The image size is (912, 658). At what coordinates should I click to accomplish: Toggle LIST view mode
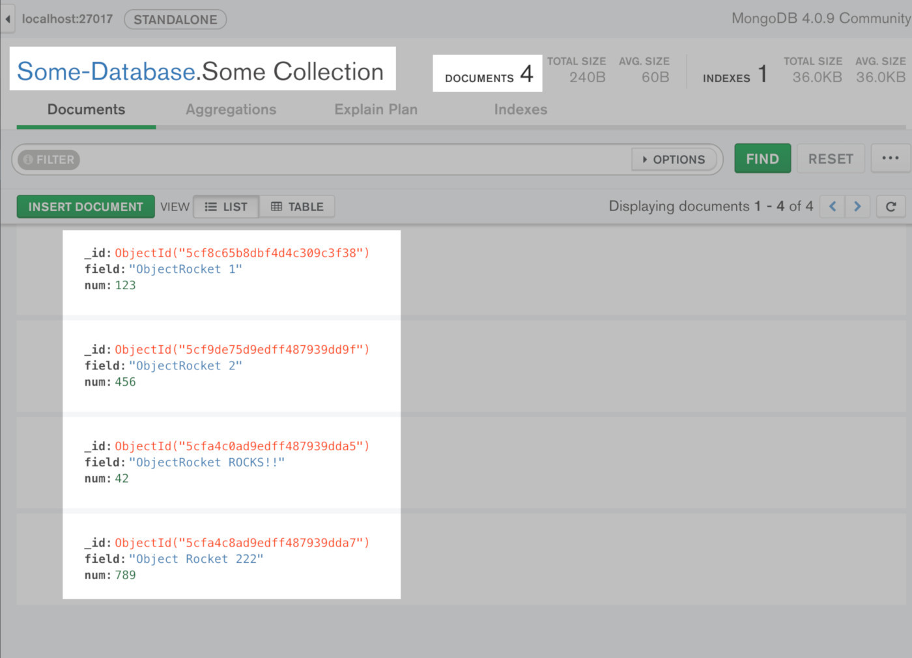[225, 207]
